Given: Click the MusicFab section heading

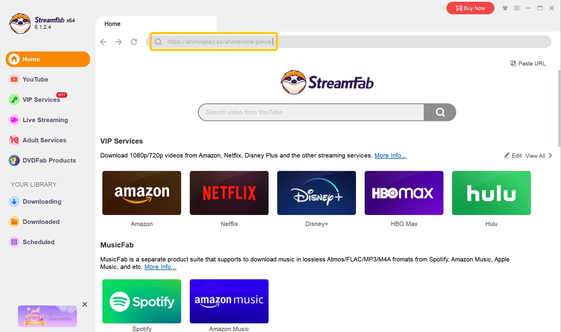Looking at the screenshot, I should [x=117, y=245].
